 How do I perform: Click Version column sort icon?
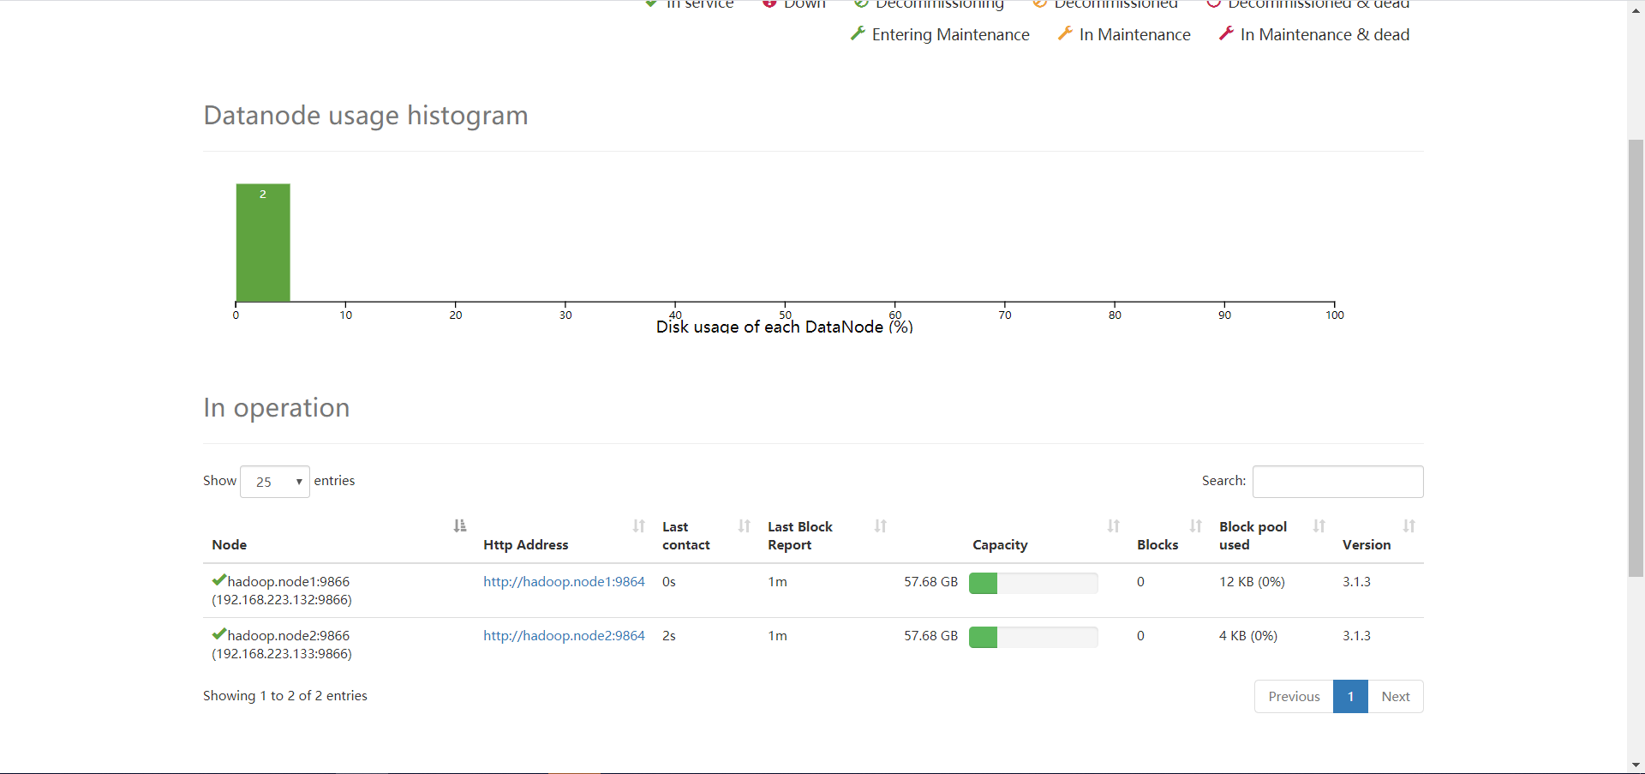(x=1409, y=526)
